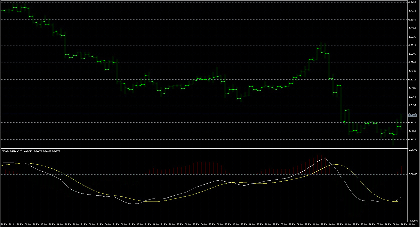Select the 22 Feb 00:00 time marker
420x227 pixels.
click(184, 225)
